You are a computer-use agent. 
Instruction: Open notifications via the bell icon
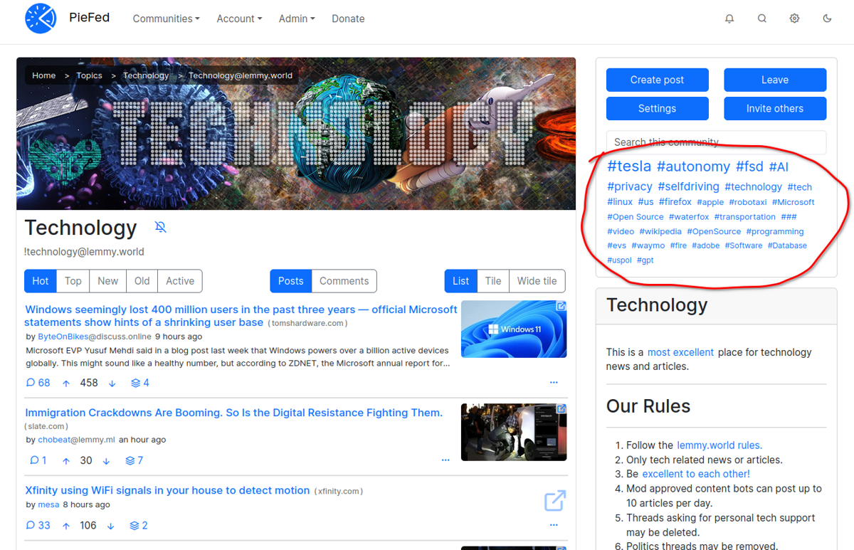pos(729,18)
